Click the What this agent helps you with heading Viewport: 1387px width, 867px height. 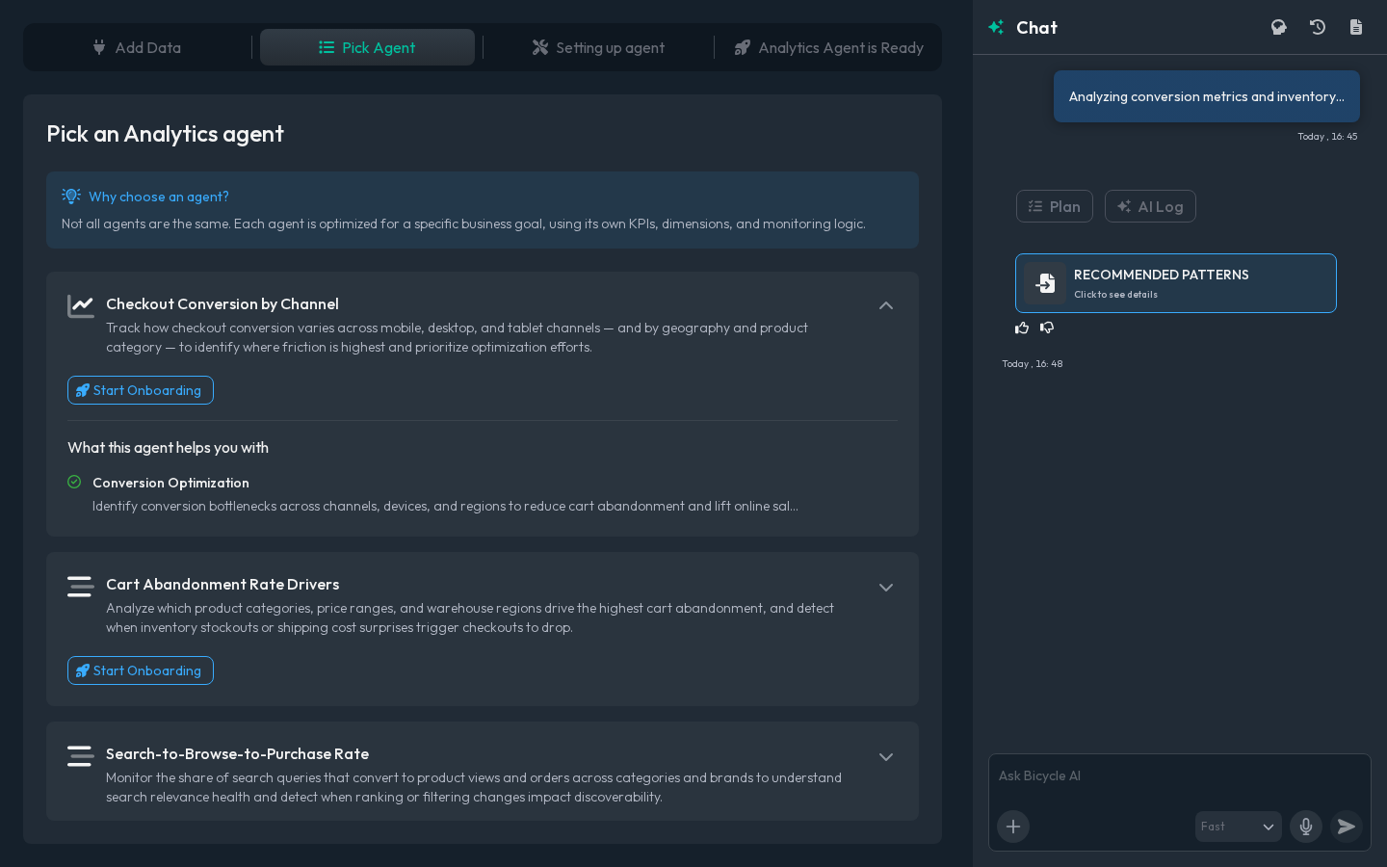pyautogui.click(x=168, y=447)
